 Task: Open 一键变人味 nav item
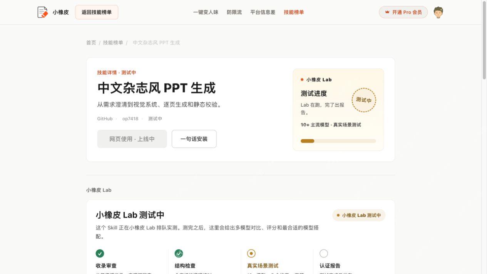(x=206, y=12)
